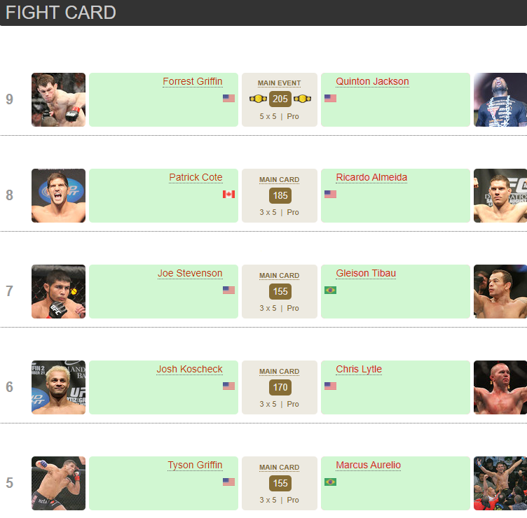The width and height of the screenshot is (527, 518).
Task: Open Chris Lytle's fighter page
Action: [x=359, y=369]
